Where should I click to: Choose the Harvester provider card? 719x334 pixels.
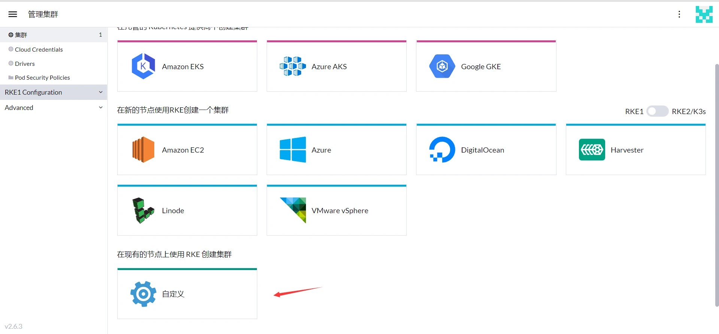pyautogui.click(x=635, y=149)
